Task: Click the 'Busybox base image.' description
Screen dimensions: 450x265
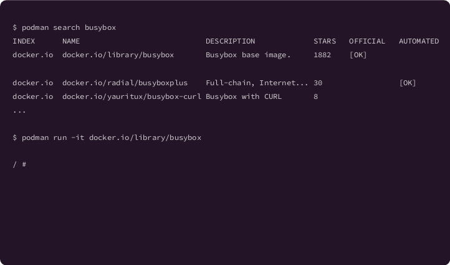Action: (x=248, y=55)
